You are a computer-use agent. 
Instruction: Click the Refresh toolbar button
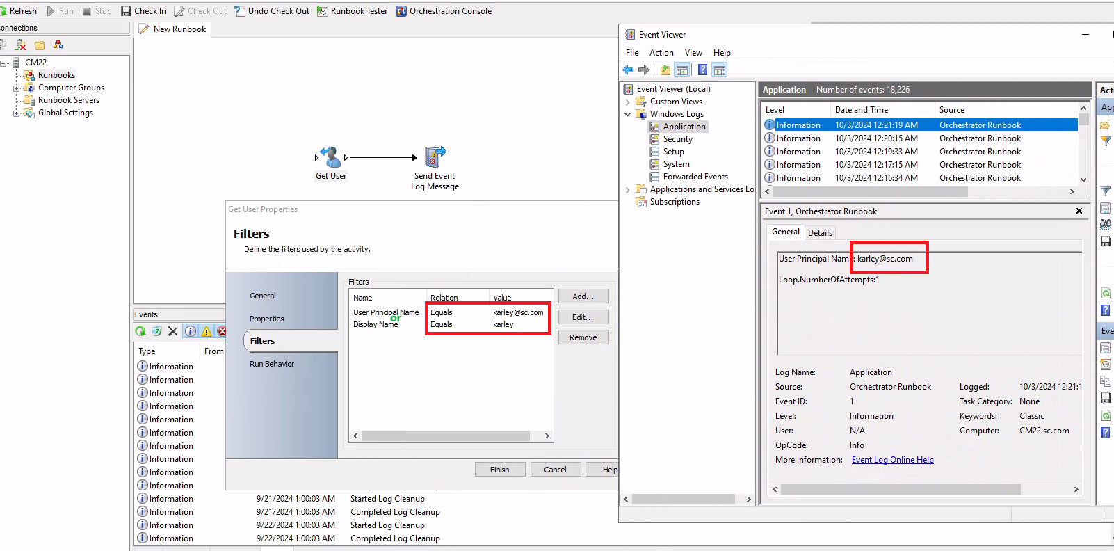tap(19, 11)
